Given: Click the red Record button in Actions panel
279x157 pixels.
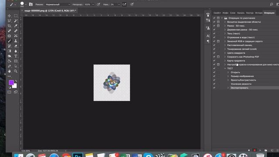Looking at the screenshot, I should click(255, 150).
